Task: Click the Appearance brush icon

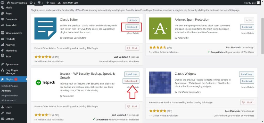Action: pos(3,64)
